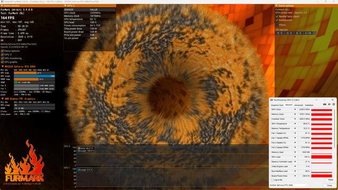338x190 pixels.
Task: Open GPU Load sensor dropdown
Action: (295, 157)
